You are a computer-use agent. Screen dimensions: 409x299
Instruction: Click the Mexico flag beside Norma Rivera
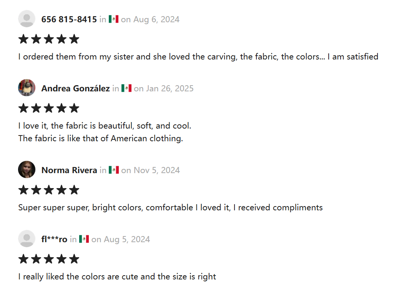114,170
